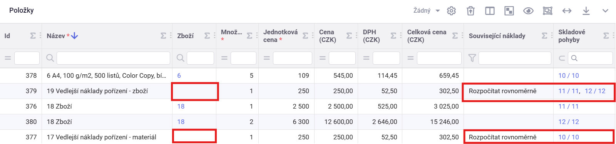This screenshot has height=144, width=616.
Task: Open the Zboží column menu dots
Action: point(214,36)
